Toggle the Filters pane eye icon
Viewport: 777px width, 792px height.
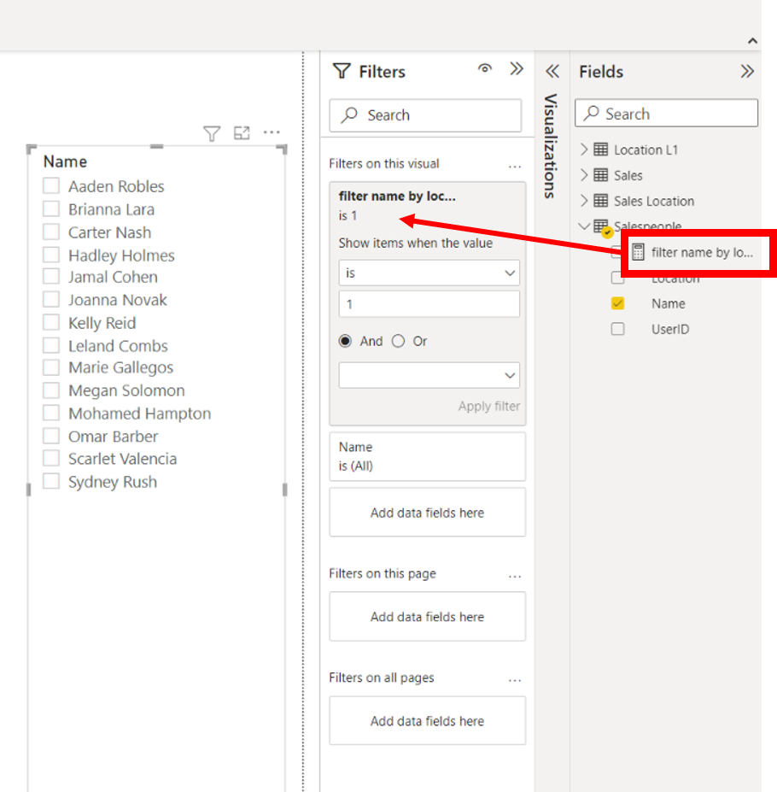tap(485, 68)
